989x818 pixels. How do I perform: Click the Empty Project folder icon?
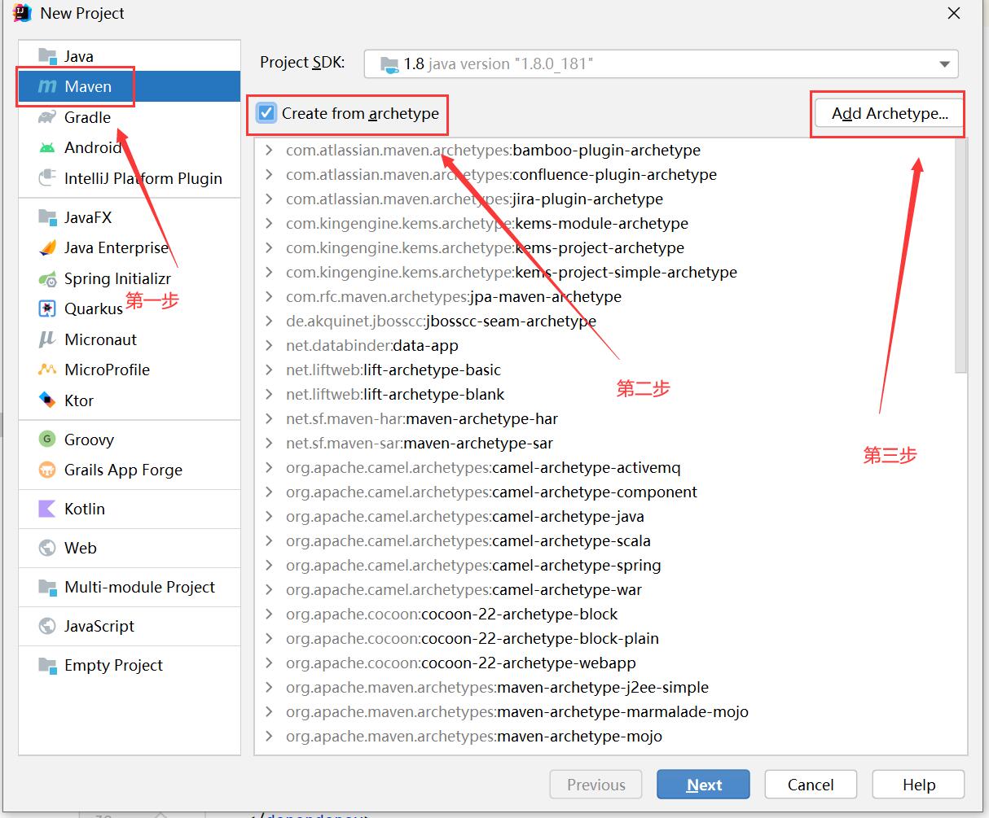[47, 665]
